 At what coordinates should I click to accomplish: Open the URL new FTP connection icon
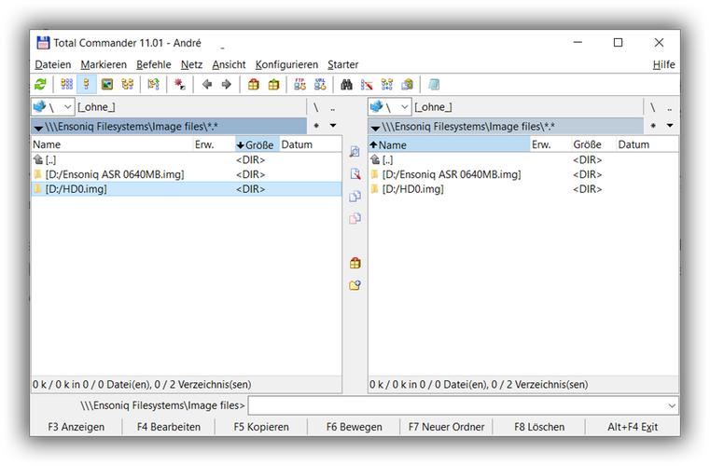[320, 84]
